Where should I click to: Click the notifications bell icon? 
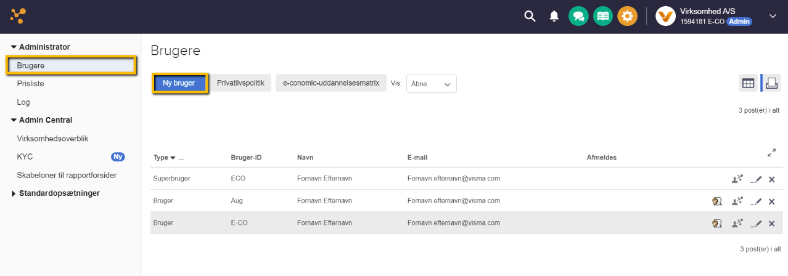point(554,17)
